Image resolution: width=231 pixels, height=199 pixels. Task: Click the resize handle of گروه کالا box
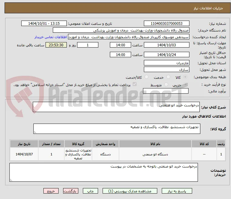[35, 132]
